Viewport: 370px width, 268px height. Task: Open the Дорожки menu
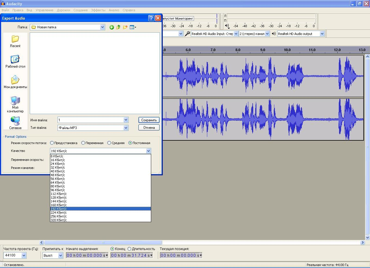[63, 10]
